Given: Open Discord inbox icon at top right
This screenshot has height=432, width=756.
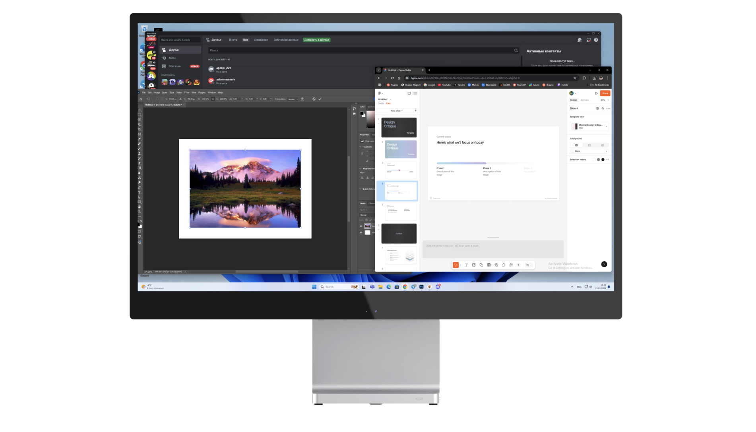Looking at the screenshot, I should click(x=588, y=40).
